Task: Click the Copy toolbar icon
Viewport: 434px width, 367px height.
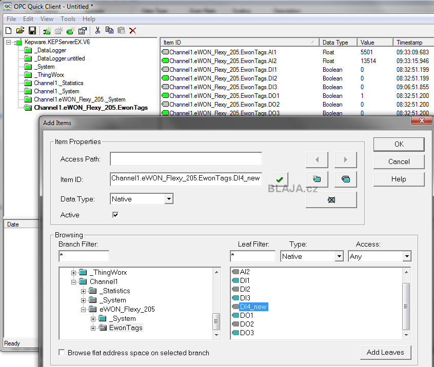Action: coord(110,30)
